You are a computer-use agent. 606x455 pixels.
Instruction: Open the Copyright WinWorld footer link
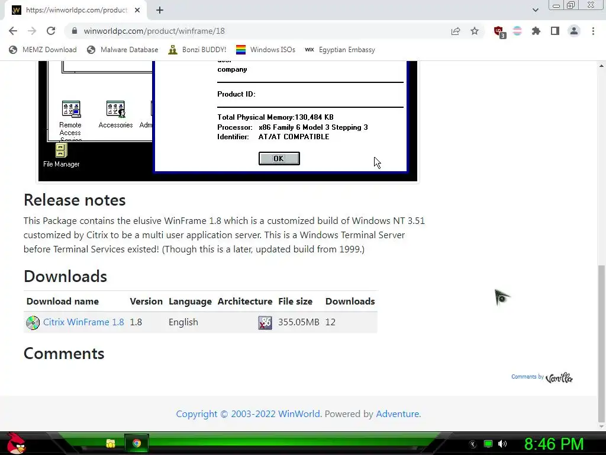(248, 414)
